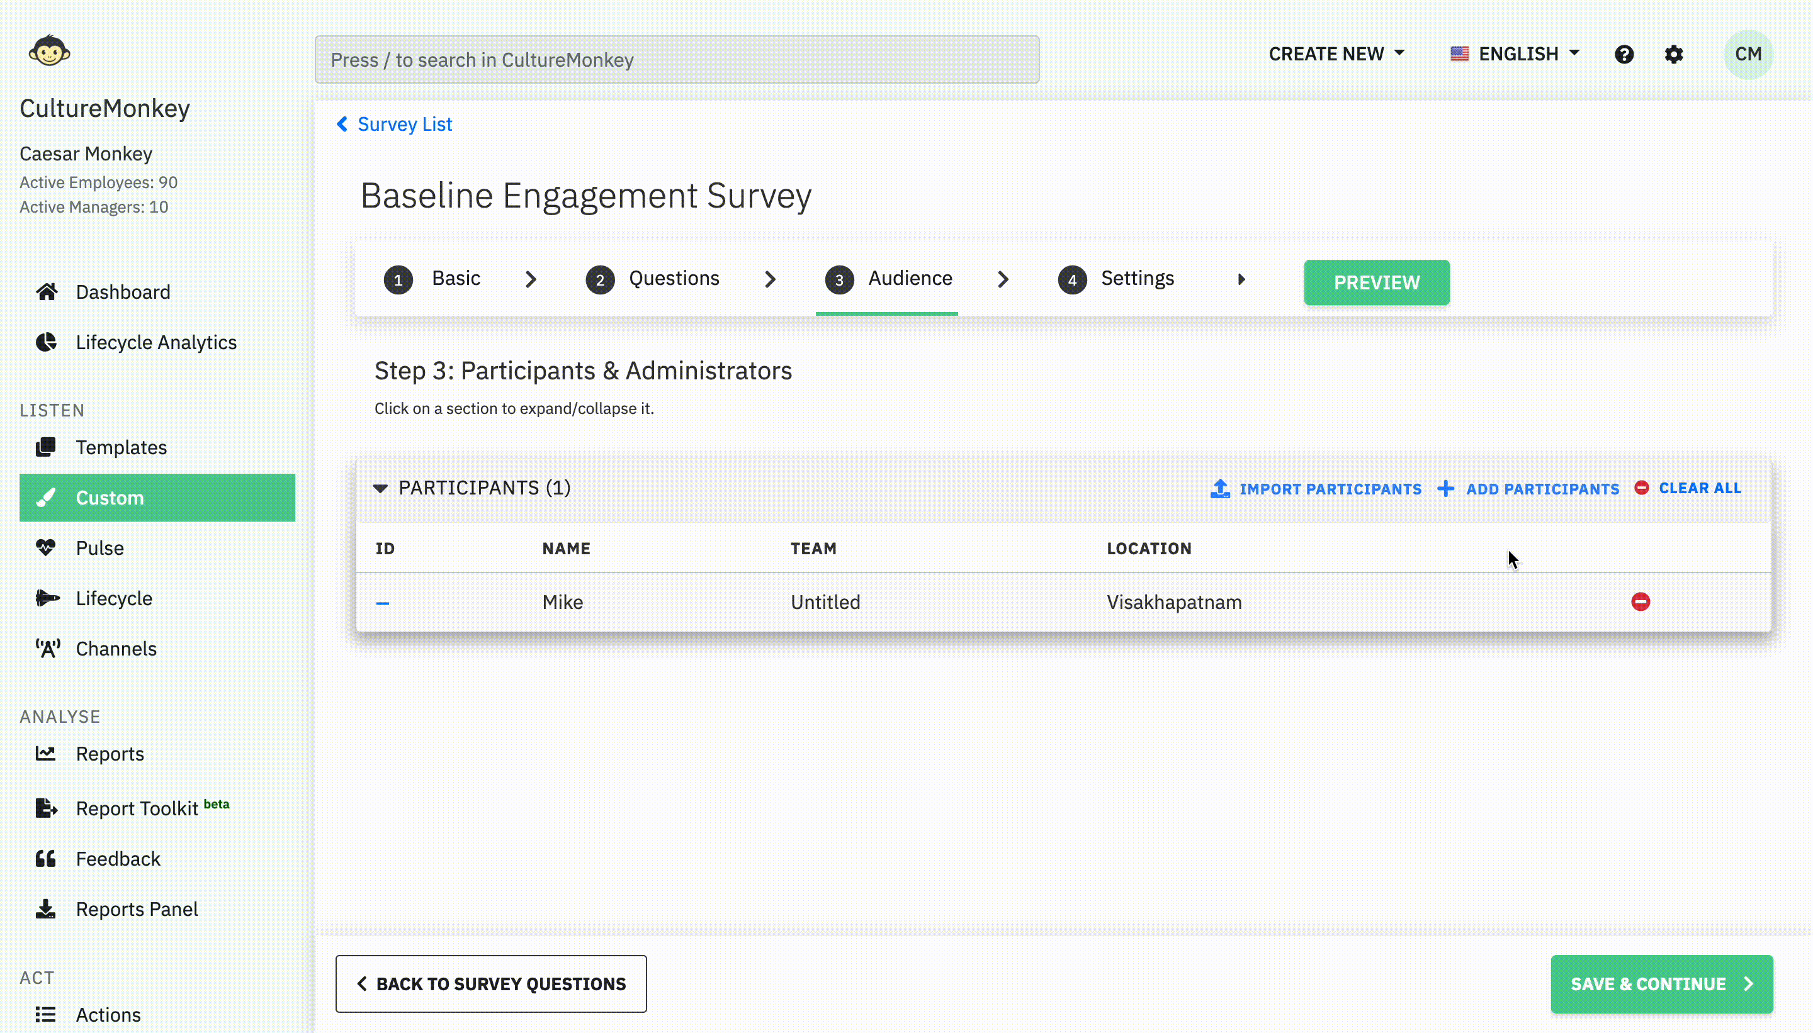Click the ID dash link in Mike's row
Screen dimensions: 1813x1033
coord(383,603)
